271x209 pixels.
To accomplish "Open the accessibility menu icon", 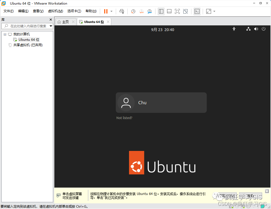I will 234,29.
